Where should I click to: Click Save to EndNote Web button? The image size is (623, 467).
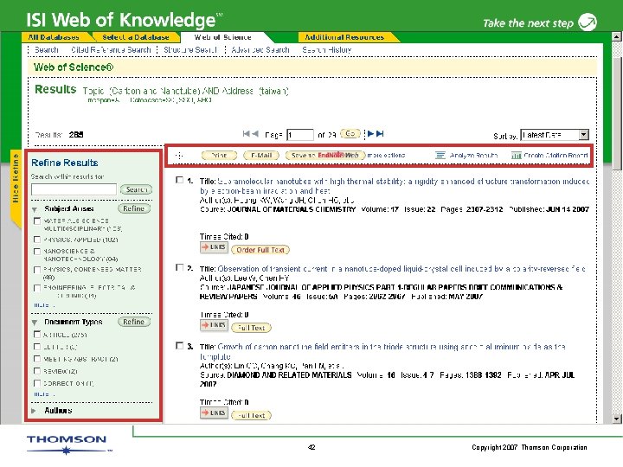325,156
